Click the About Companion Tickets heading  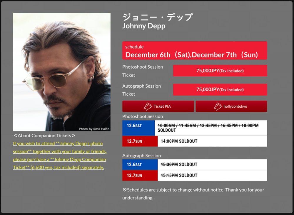pyautogui.click(x=44, y=136)
